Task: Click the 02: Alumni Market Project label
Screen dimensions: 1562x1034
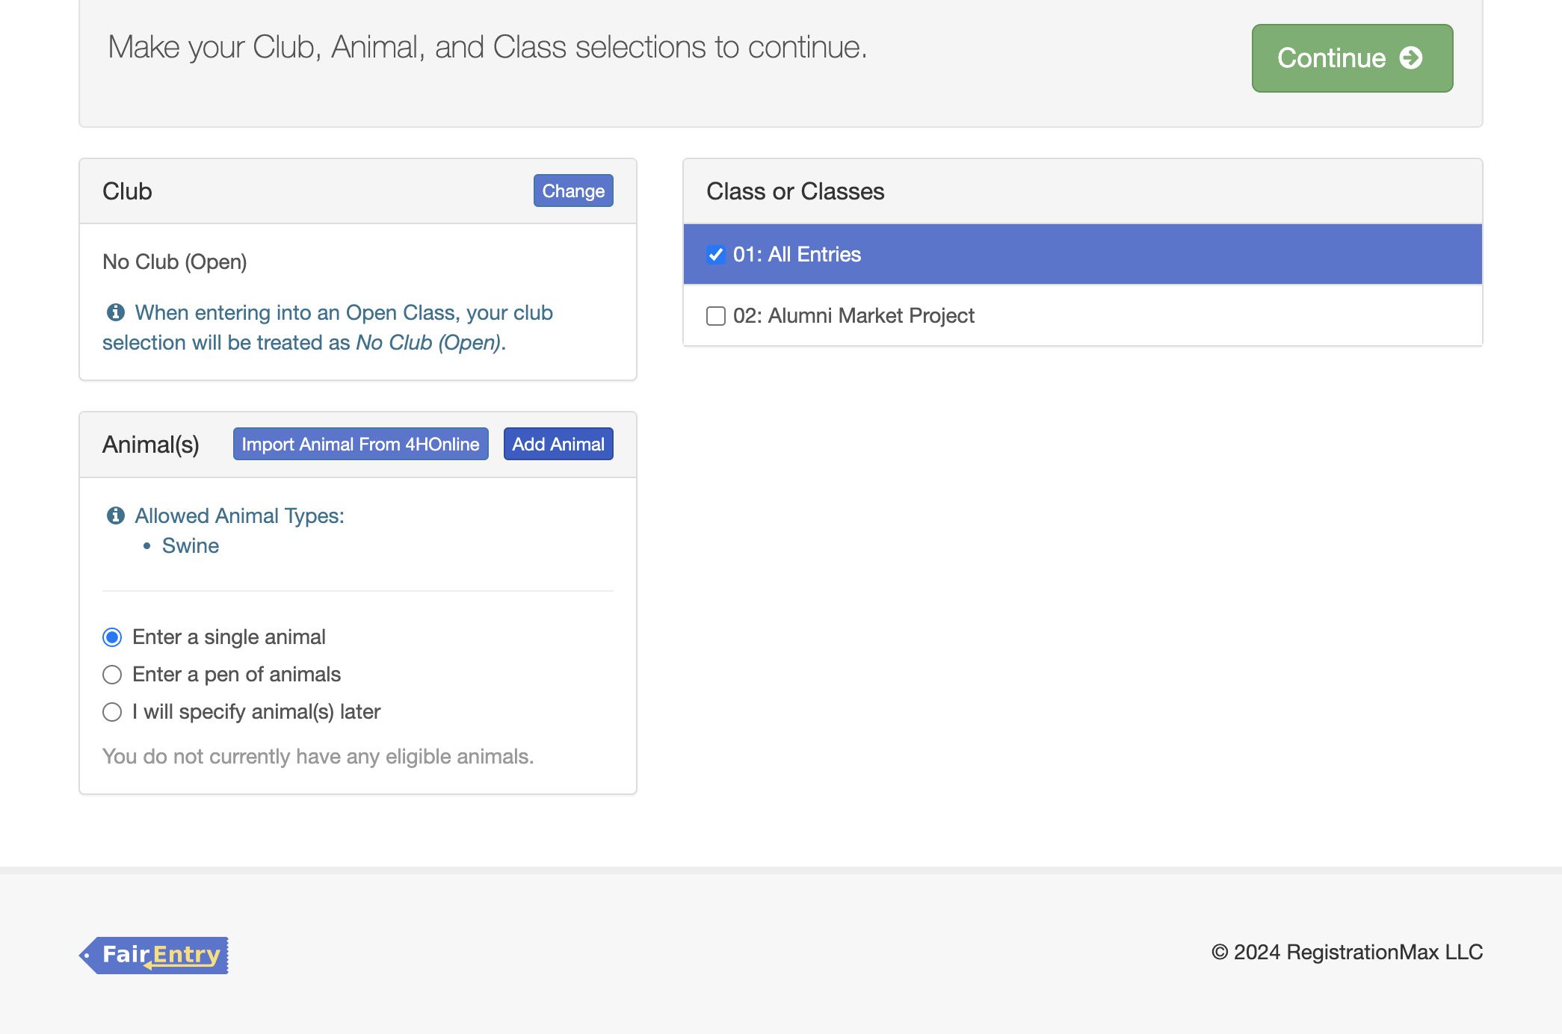Action: (x=853, y=316)
